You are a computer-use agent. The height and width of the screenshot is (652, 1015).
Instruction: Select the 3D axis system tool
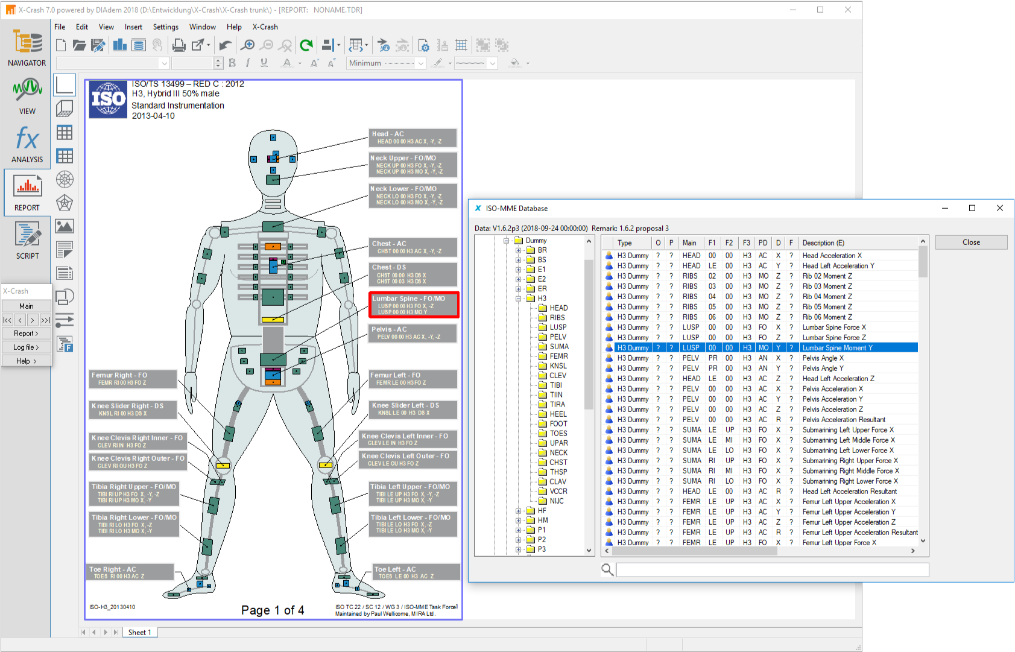[65, 109]
